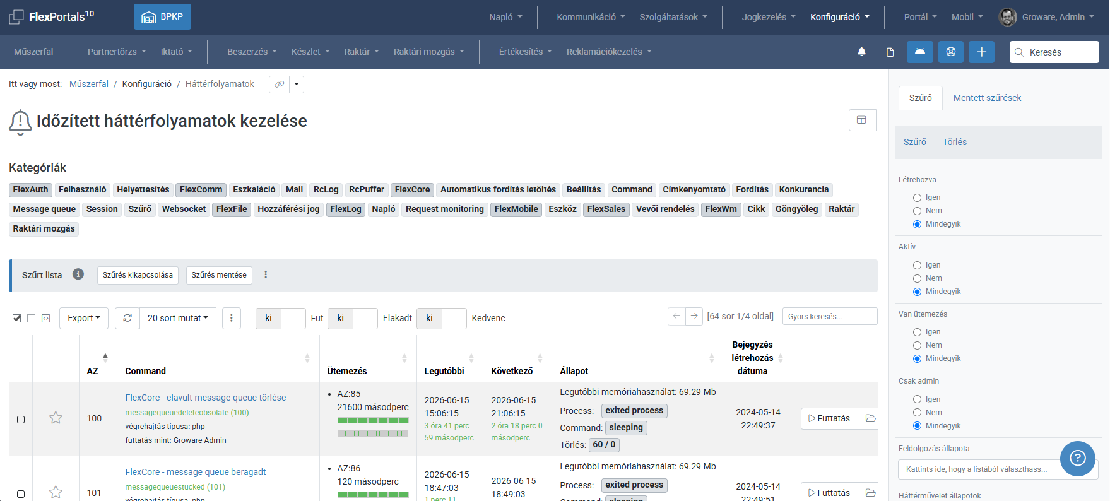
Task: Sort by the AZ column arrows
Action: click(105, 358)
